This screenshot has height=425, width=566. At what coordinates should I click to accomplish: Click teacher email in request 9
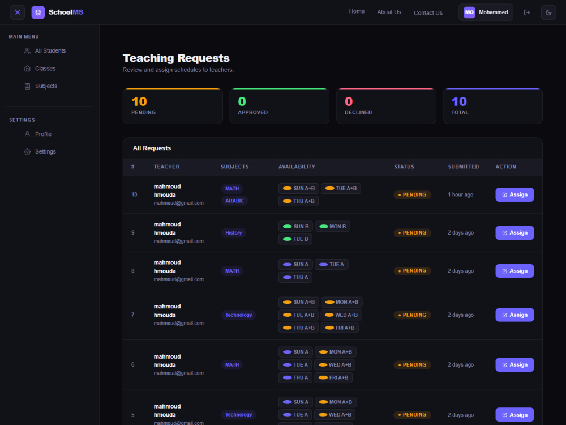coord(179,241)
